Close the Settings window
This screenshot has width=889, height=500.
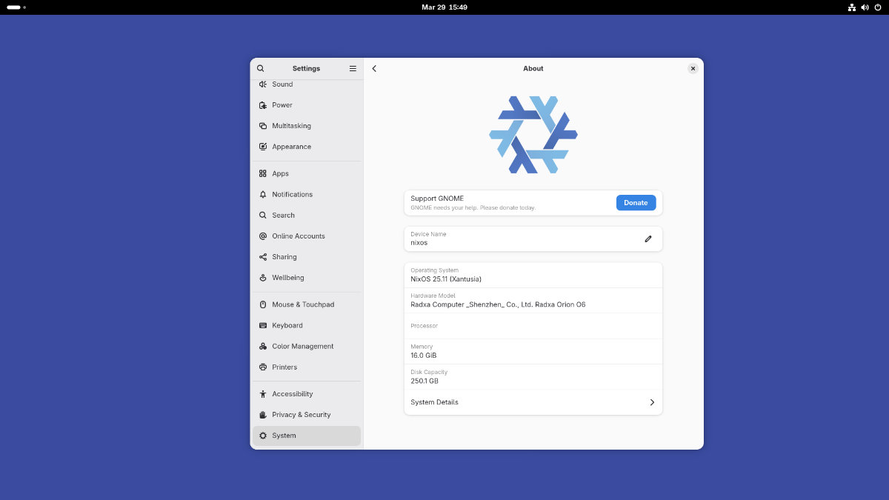click(x=693, y=68)
